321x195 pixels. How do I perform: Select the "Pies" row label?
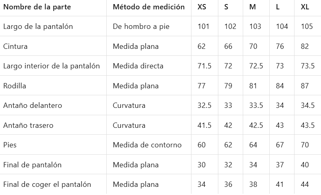pyautogui.click(x=10, y=145)
